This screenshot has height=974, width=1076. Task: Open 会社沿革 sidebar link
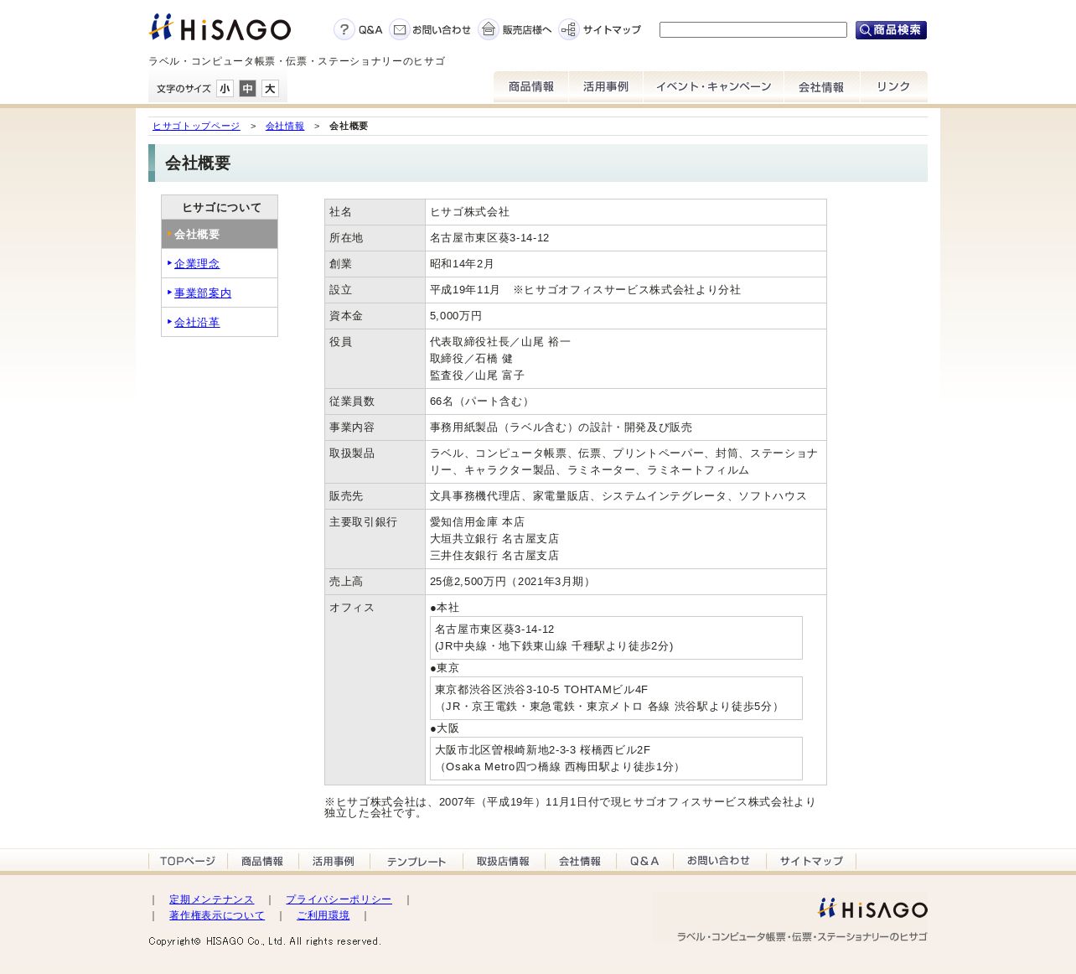[197, 323]
